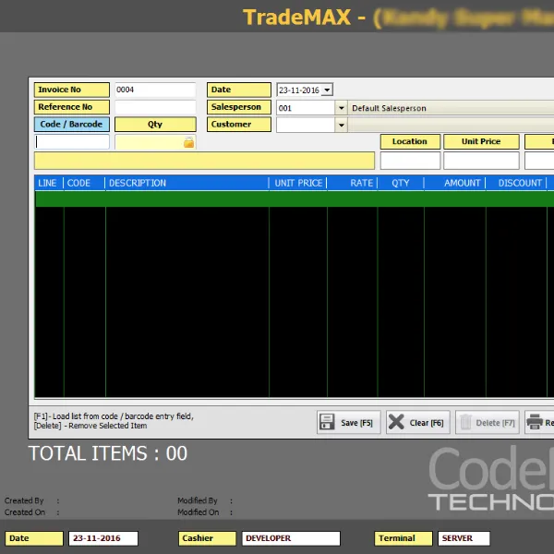Click the Unit Price header label

(x=481, y=141)
